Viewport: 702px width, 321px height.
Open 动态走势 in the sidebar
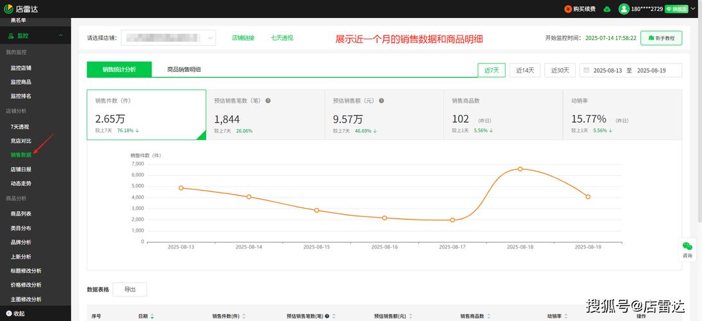coord(21,183)
